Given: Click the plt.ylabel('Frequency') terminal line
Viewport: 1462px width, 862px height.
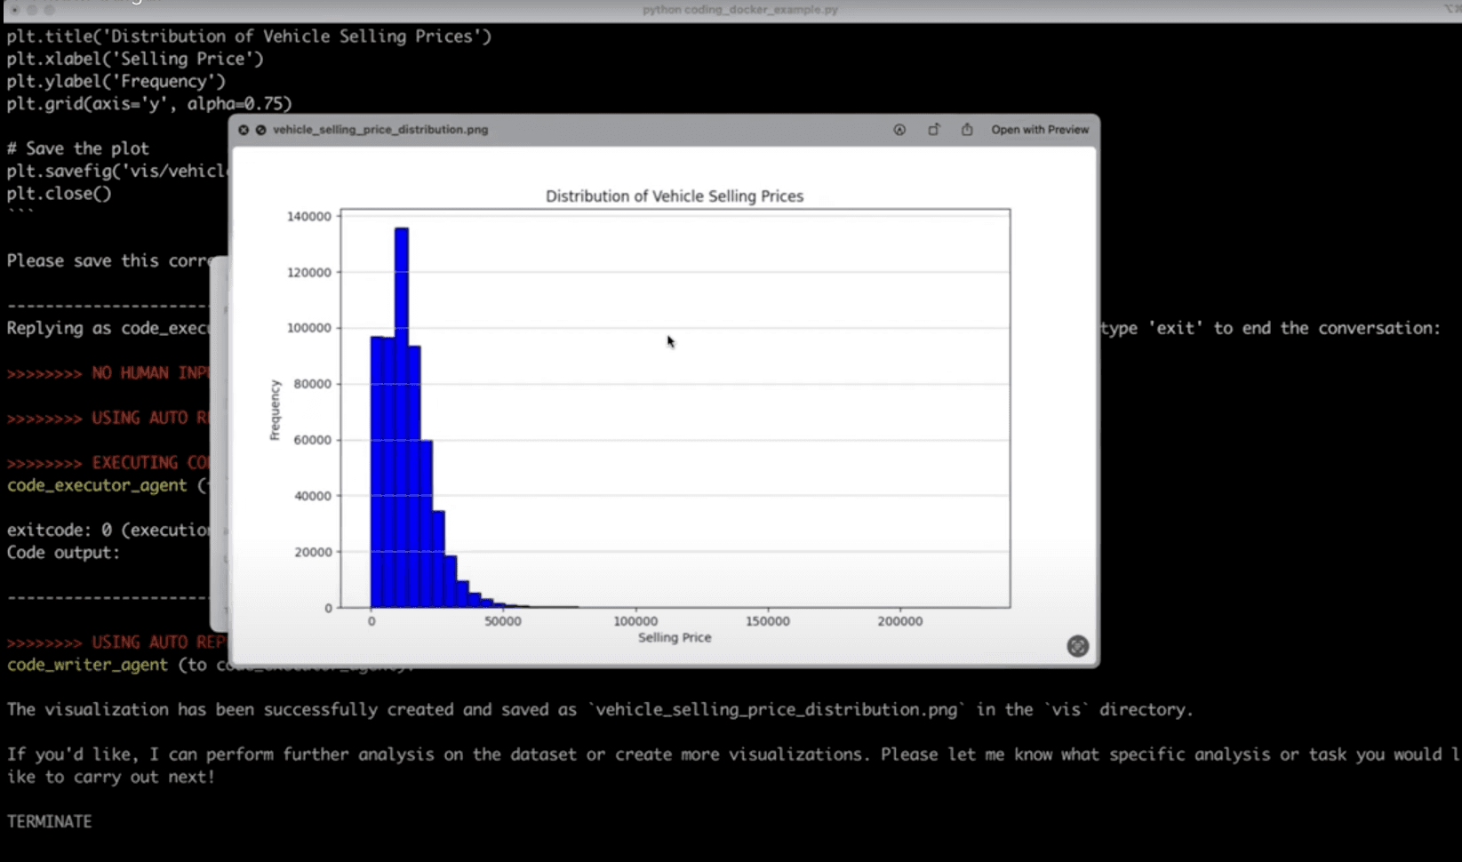Looking at the screenshot, I should coord(116,81).
